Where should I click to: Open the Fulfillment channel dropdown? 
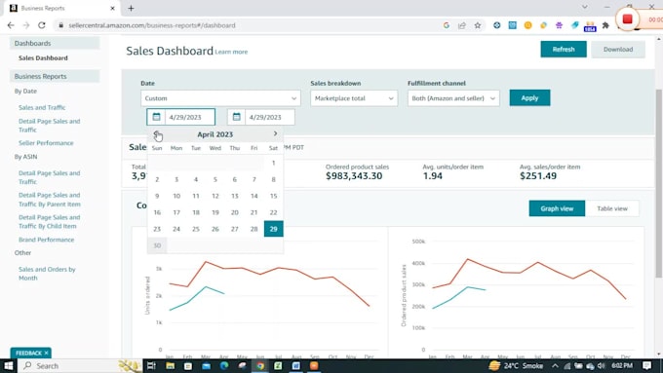(x=453, y=98)
